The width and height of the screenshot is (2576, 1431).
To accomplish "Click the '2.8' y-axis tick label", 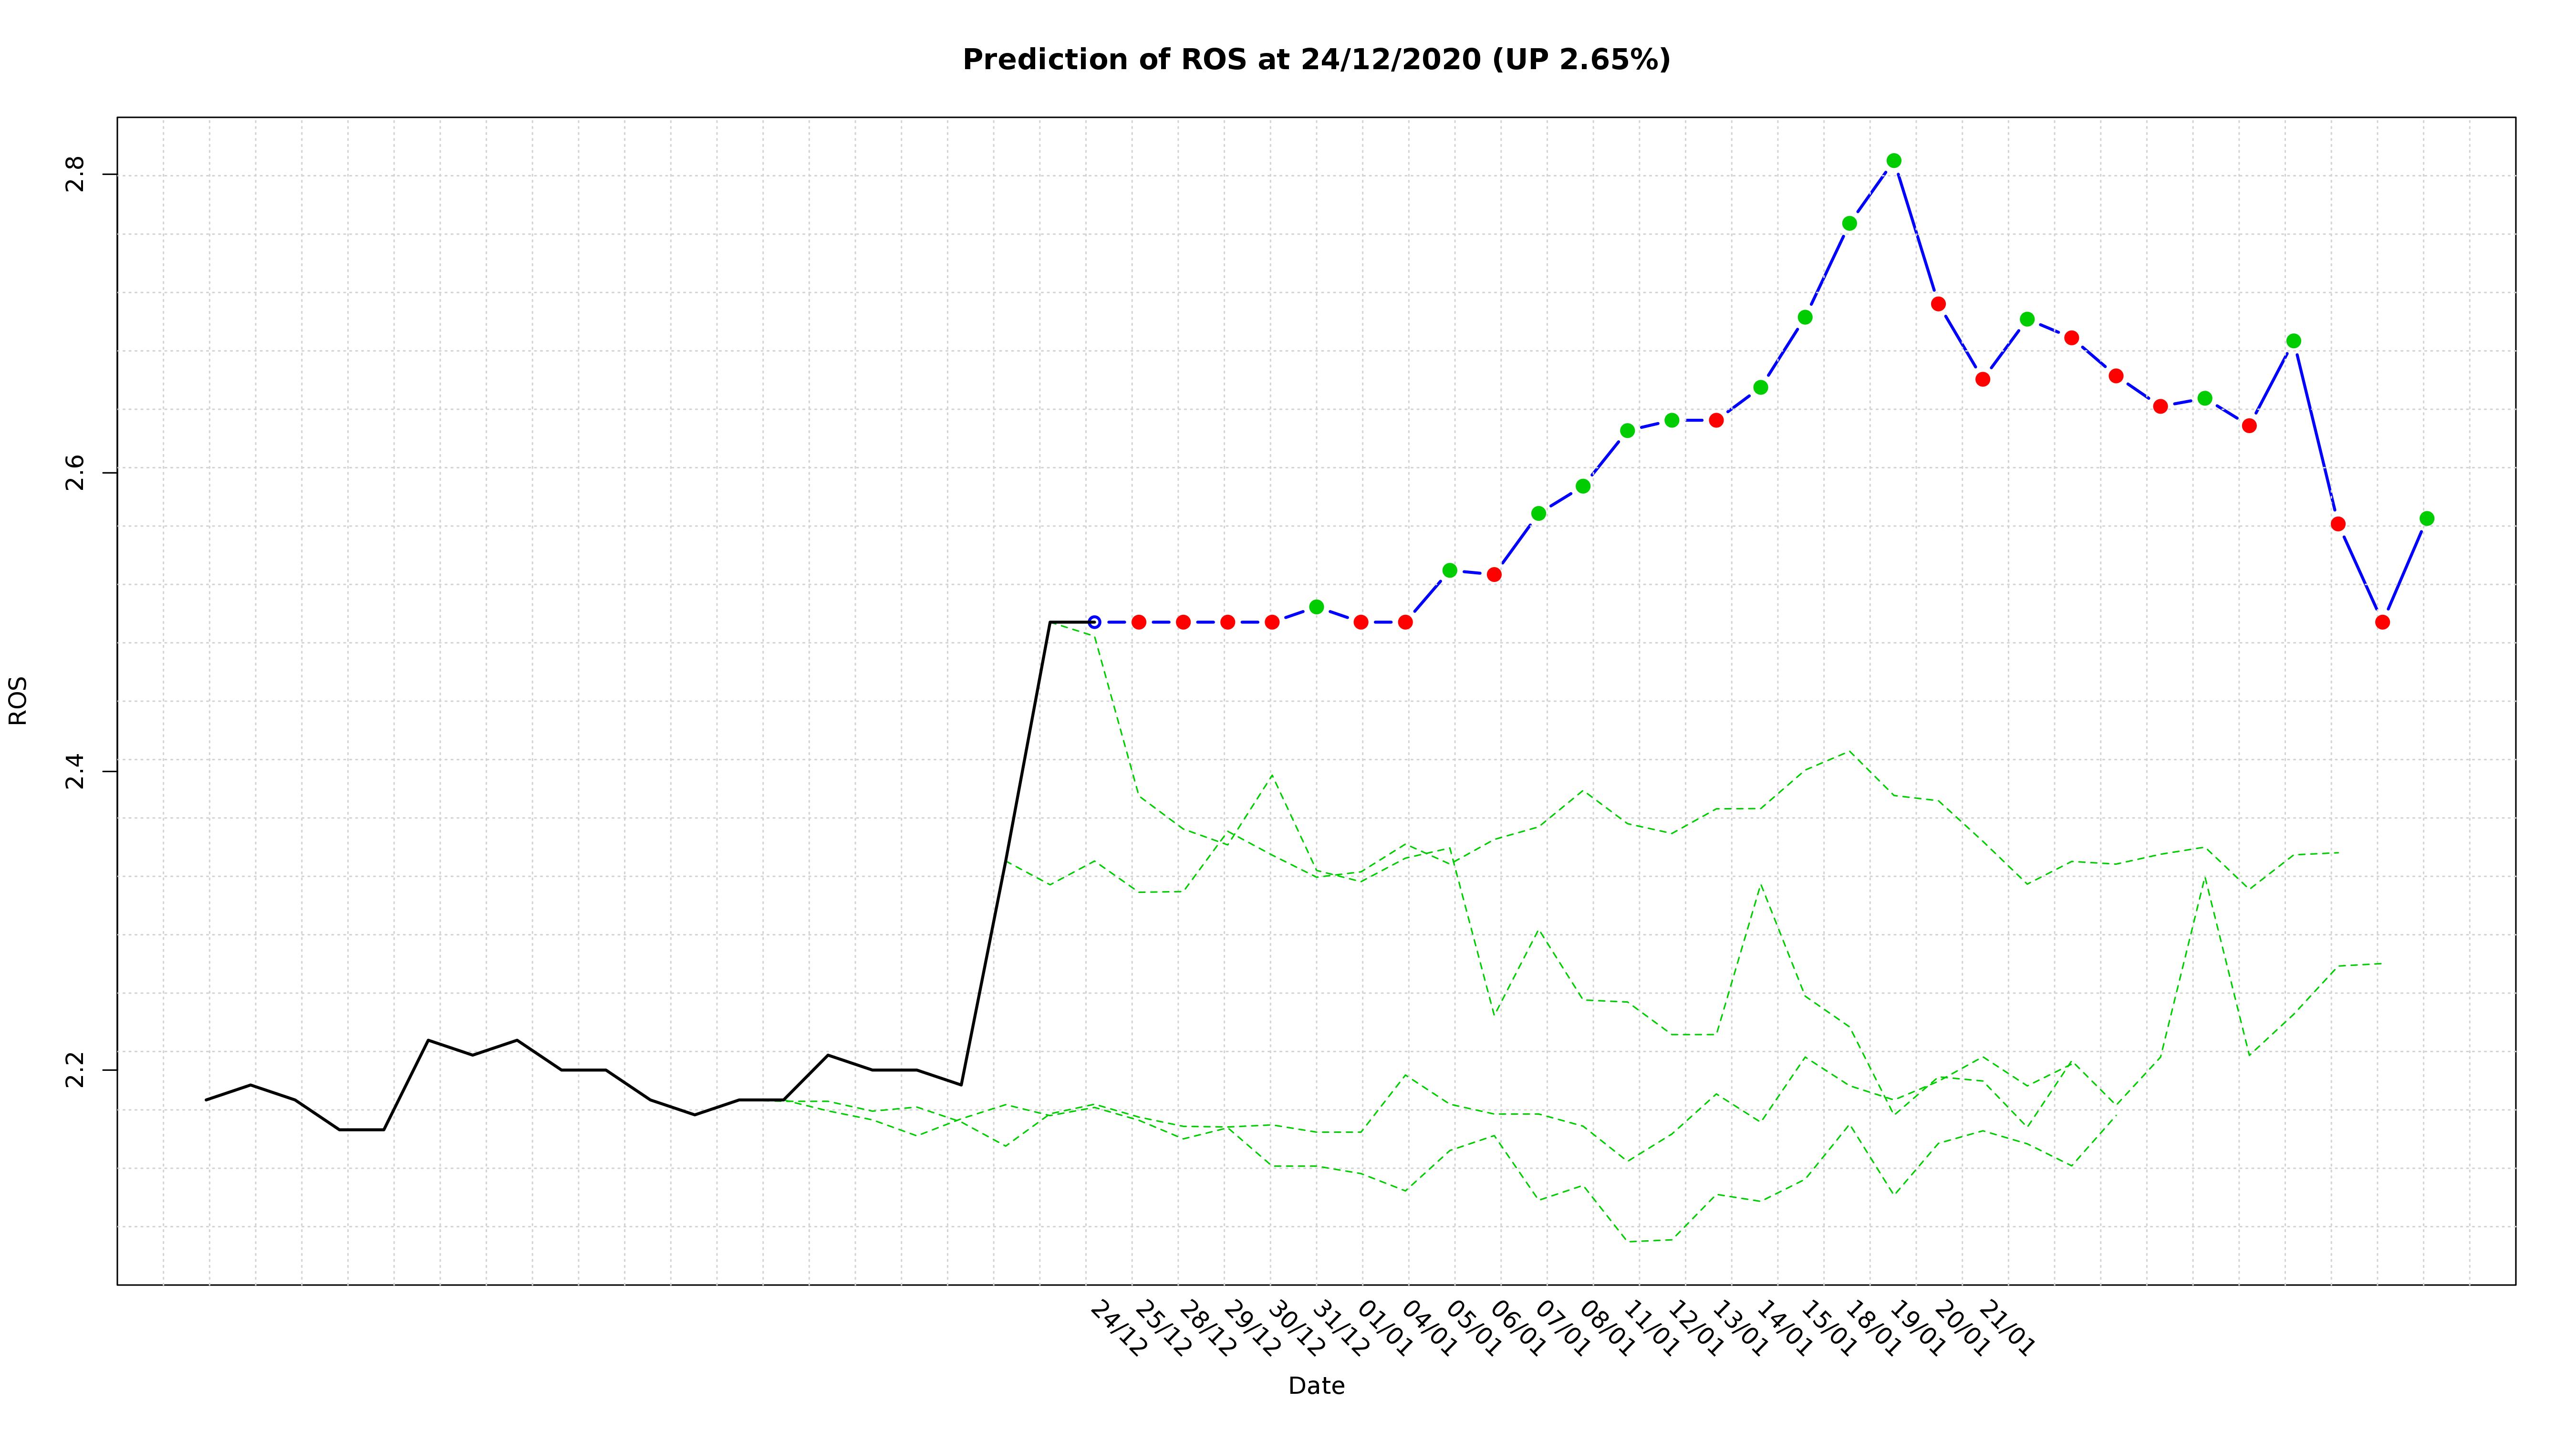I will [x=76, y=174].
